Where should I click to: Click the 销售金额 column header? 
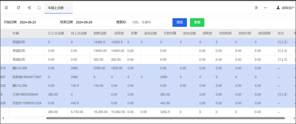(100, 33)
